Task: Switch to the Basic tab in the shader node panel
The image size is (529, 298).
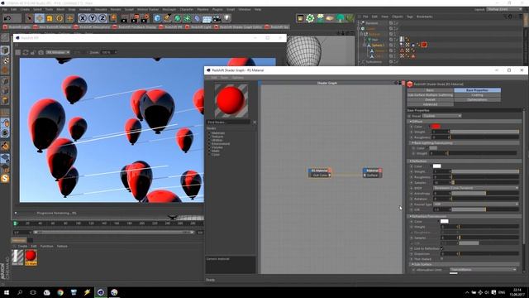Action: click(430, 90)
